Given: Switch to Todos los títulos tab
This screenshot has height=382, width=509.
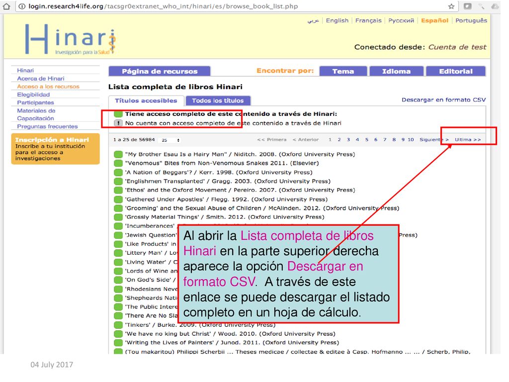Looking at the screenshot, I should [218, 100].
